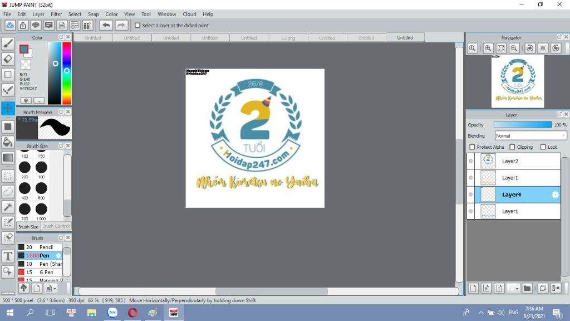Undock the Navigator panel

pos(559,37)
